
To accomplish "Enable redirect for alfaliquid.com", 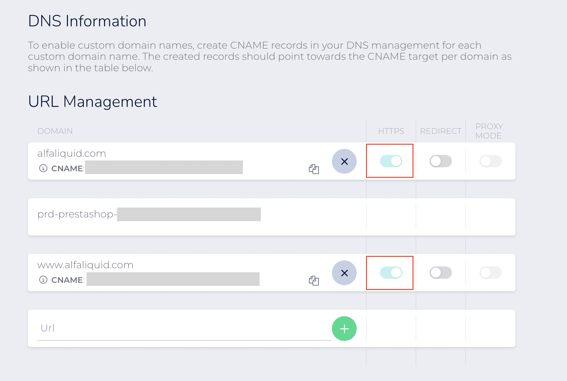I will tap(440, 161).
